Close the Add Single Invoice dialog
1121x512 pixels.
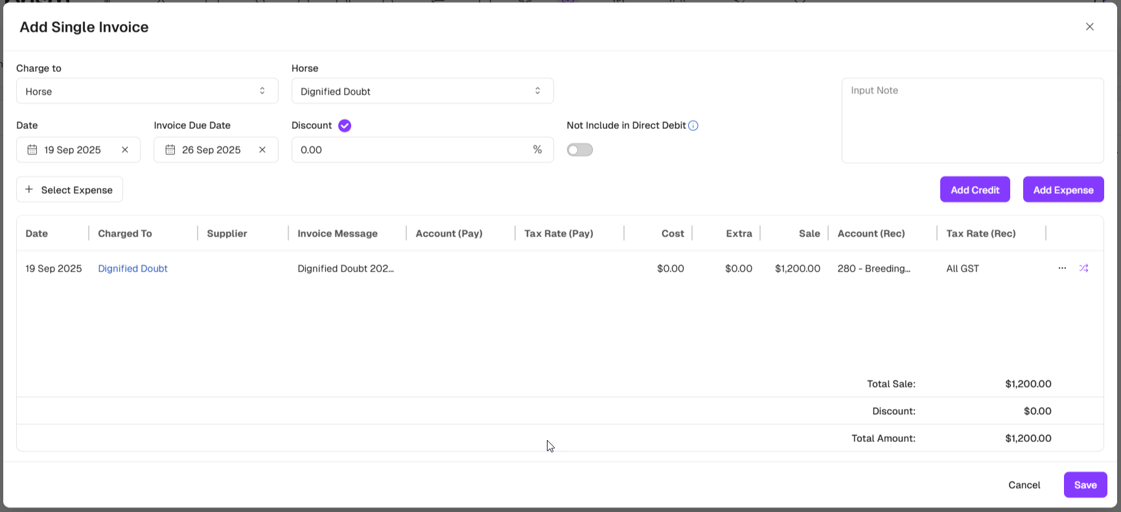(1090, 27)
